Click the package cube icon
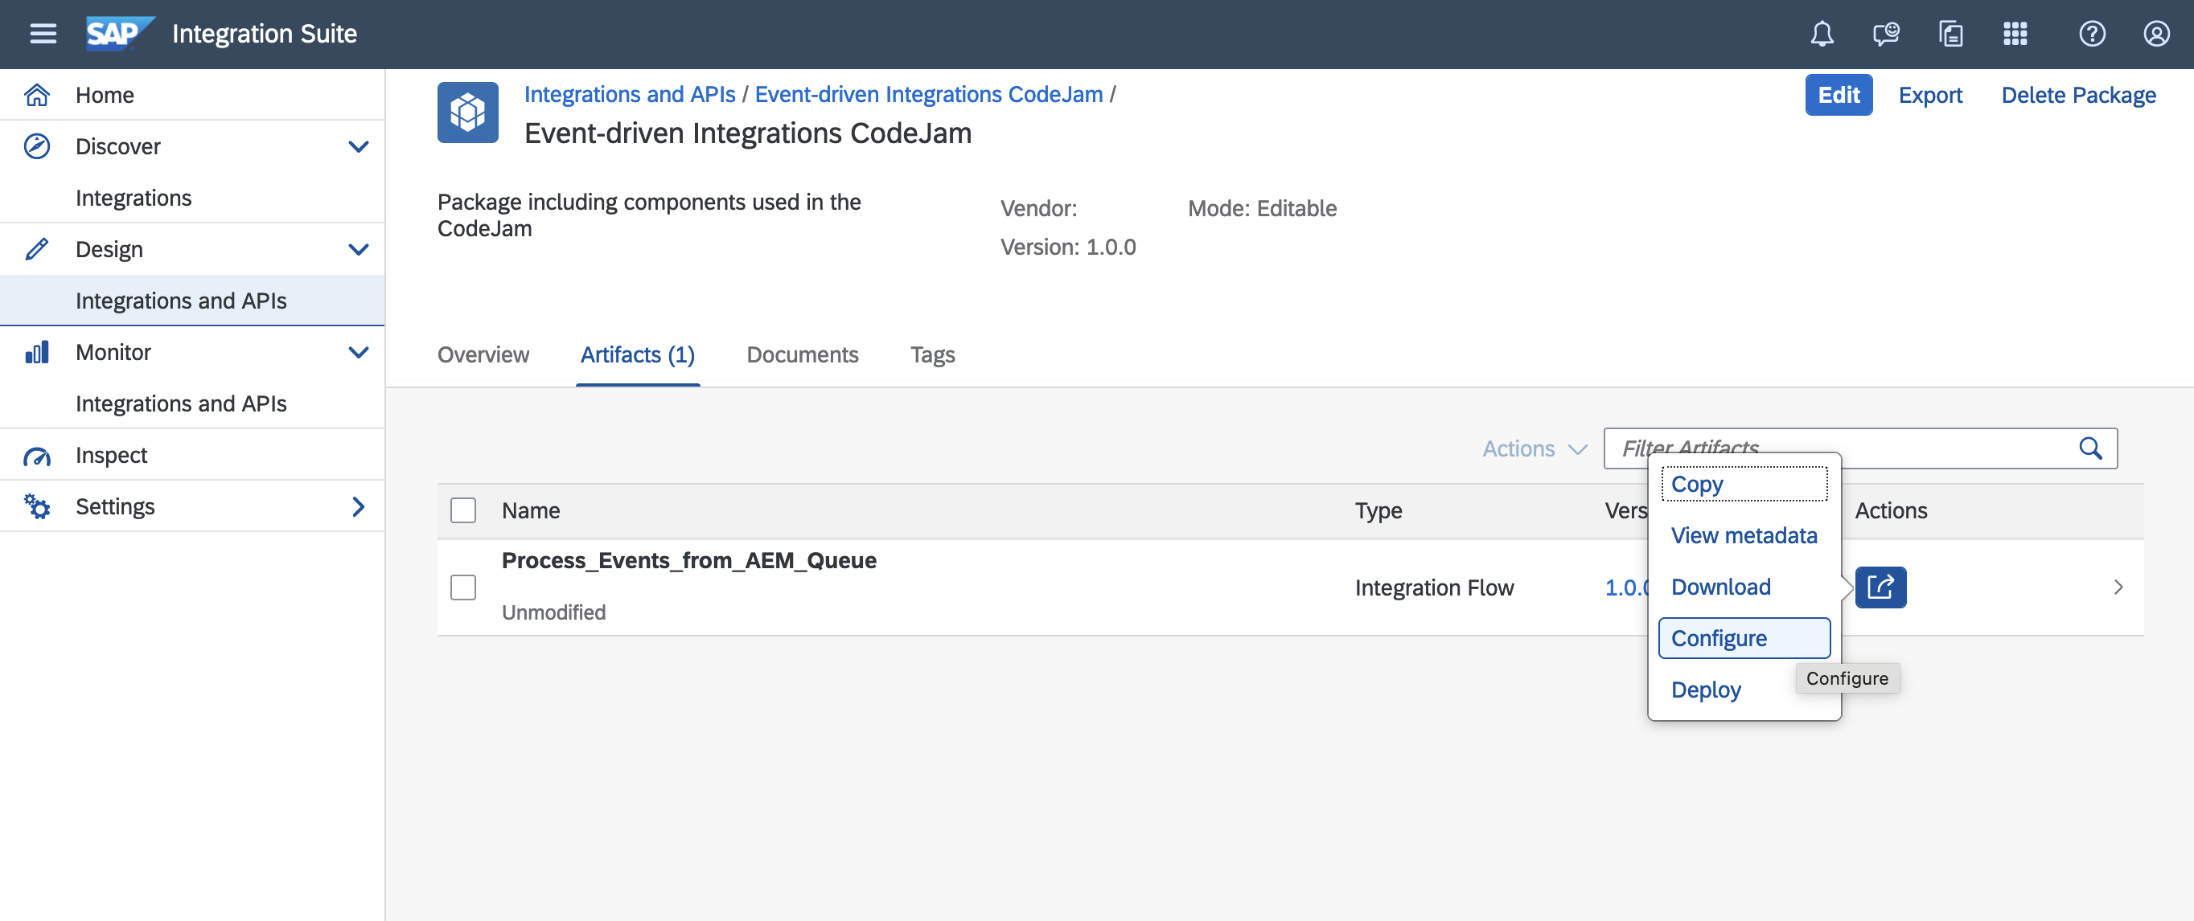Viewport: 2194px width, 921px height. point(467,112)
